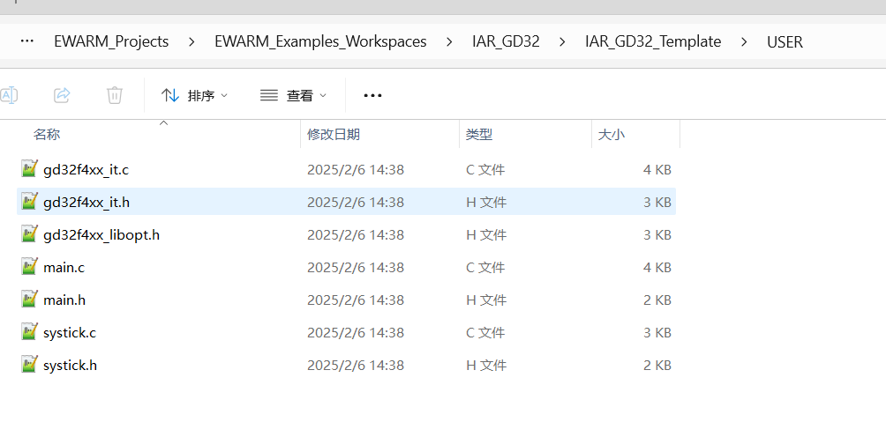
Task: Click type 'H 文件' of gd32f4xx_it.h
Action: click(486, 202)
